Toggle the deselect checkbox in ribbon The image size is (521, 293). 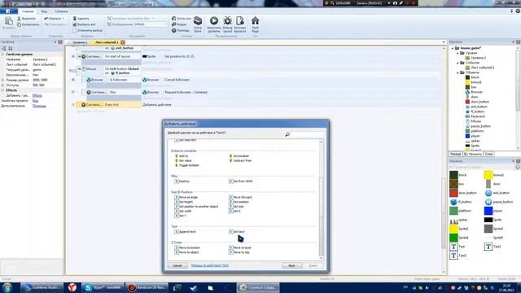75,30
